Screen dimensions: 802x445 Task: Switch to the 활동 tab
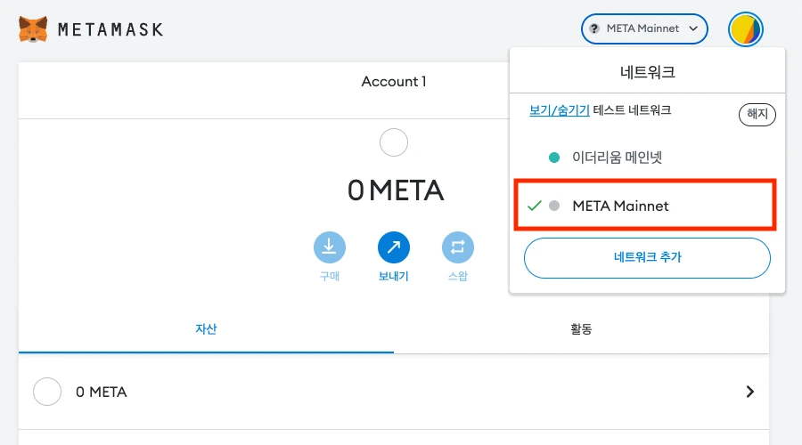point(581,329)
